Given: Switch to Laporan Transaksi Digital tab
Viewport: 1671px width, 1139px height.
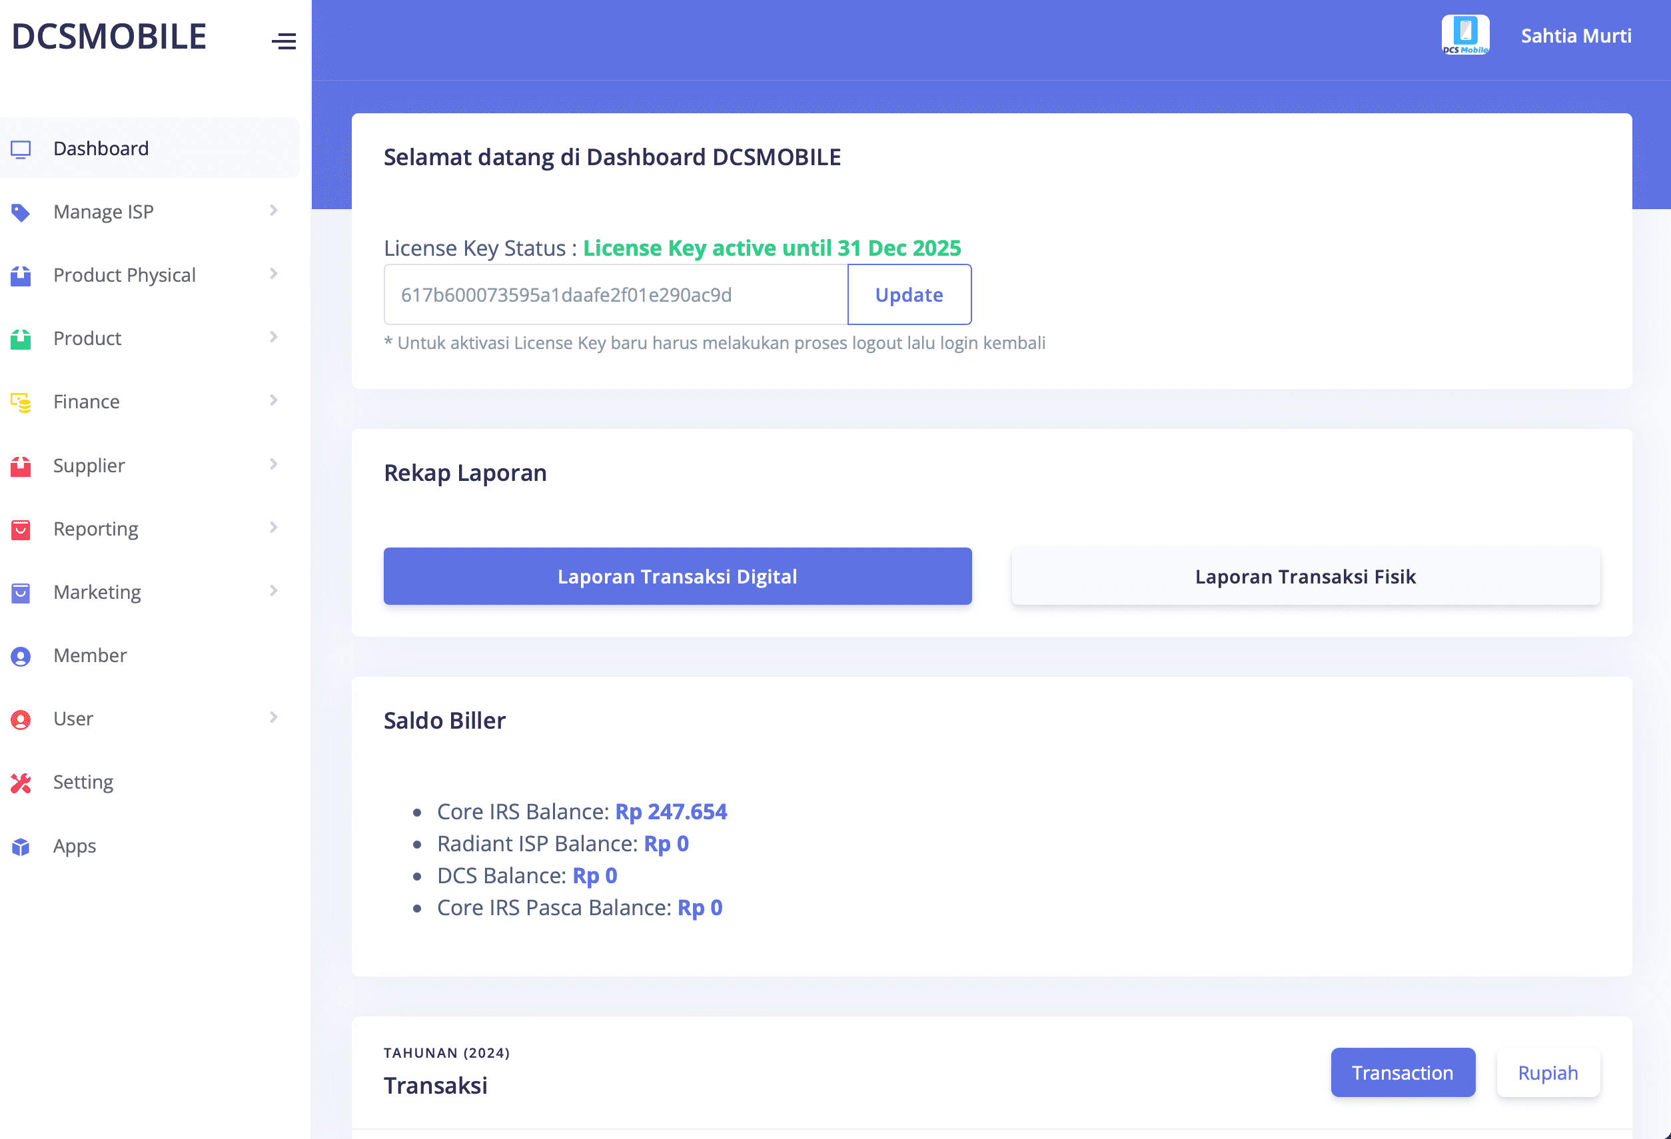Looking at the screenshot, I should pos(678,576).
